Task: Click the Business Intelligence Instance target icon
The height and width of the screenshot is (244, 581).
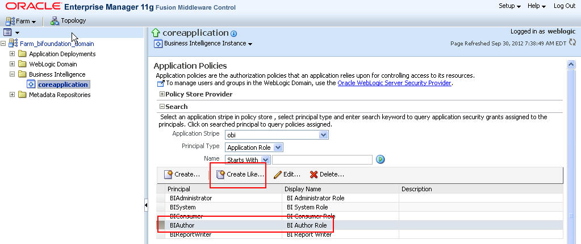Action: 158,44
